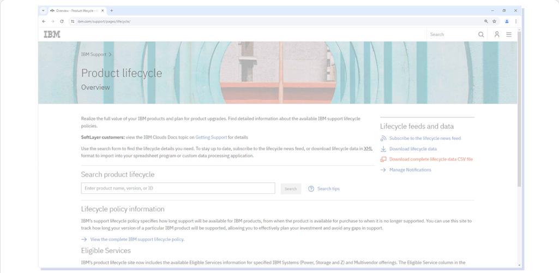This screenshot has height=273, width=559.
Task: Click the Lifecycle feeds and data heading
Action: click(x=417, y=126)
